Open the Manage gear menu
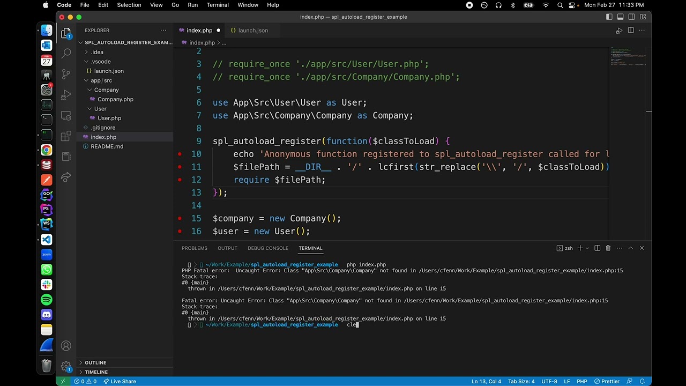 point(66,367)
